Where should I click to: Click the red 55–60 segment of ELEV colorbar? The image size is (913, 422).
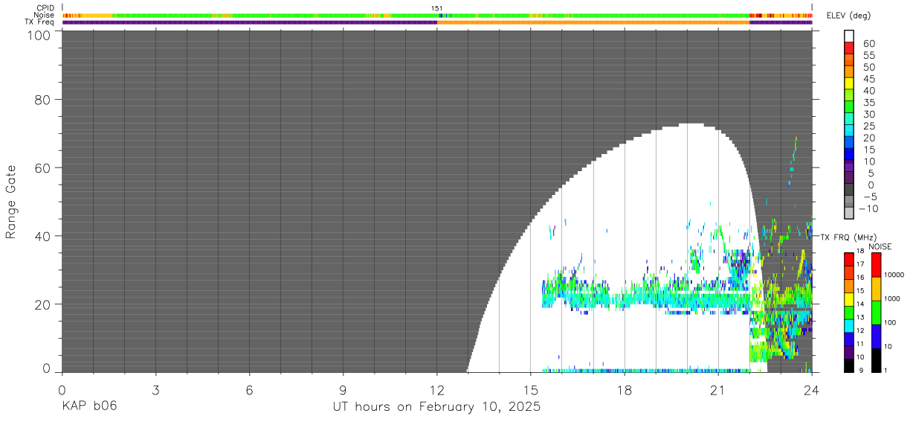tap(849, 48)
